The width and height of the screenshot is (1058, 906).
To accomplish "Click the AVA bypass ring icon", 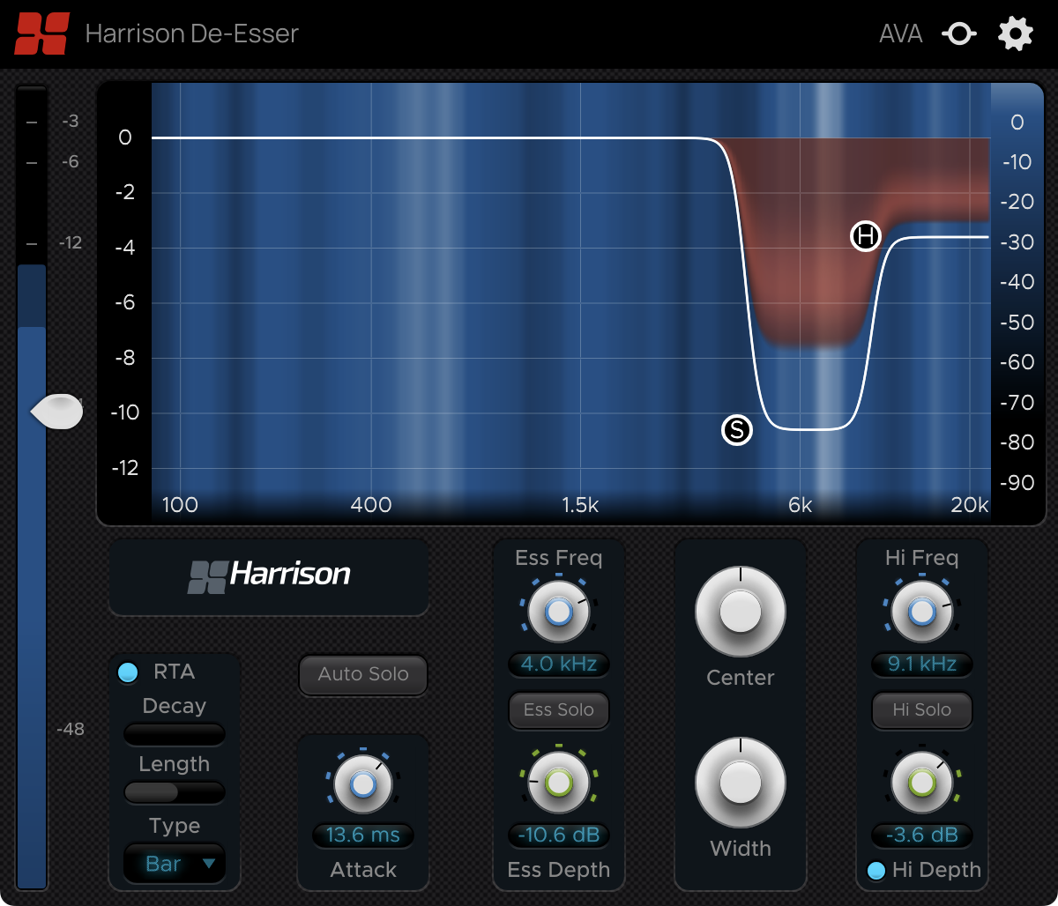I will pyautogui.click(x=958, y=34).
